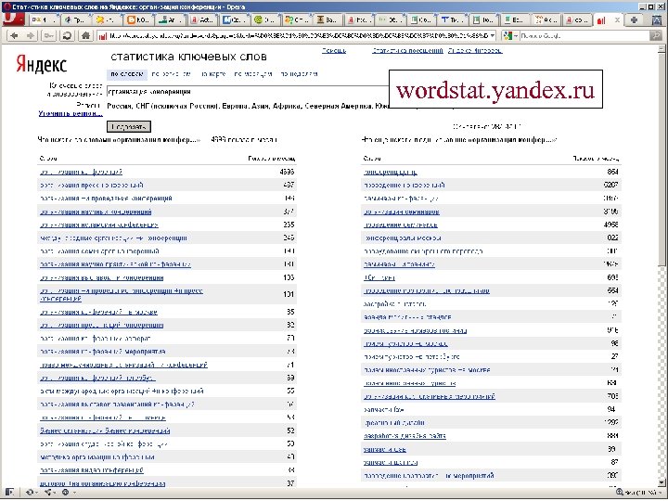Click the password wand key icon

pyautogui.click(x=48, y=36)
